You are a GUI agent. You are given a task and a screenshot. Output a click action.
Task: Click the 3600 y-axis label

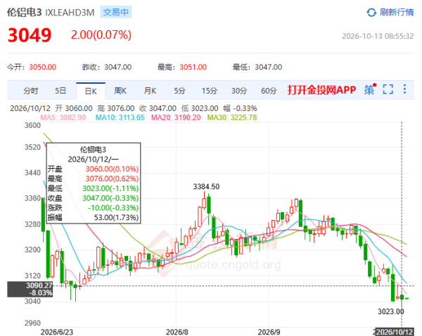[x=32, y=126]
